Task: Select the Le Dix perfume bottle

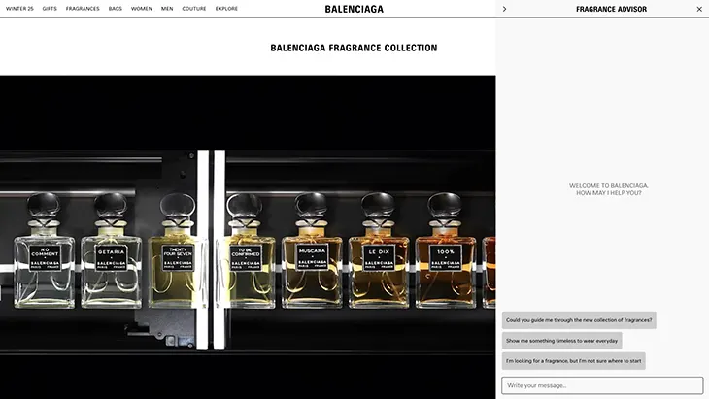Action: [x=379, y=251]
